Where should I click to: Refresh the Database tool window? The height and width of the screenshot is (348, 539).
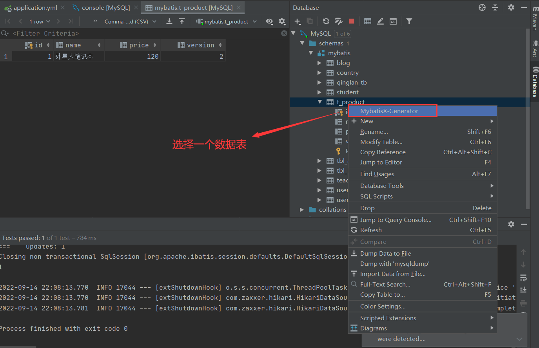(326, 22)
